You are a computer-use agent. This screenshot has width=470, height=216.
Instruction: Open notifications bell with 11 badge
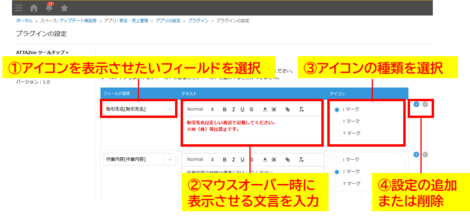(x=49, y=8)
